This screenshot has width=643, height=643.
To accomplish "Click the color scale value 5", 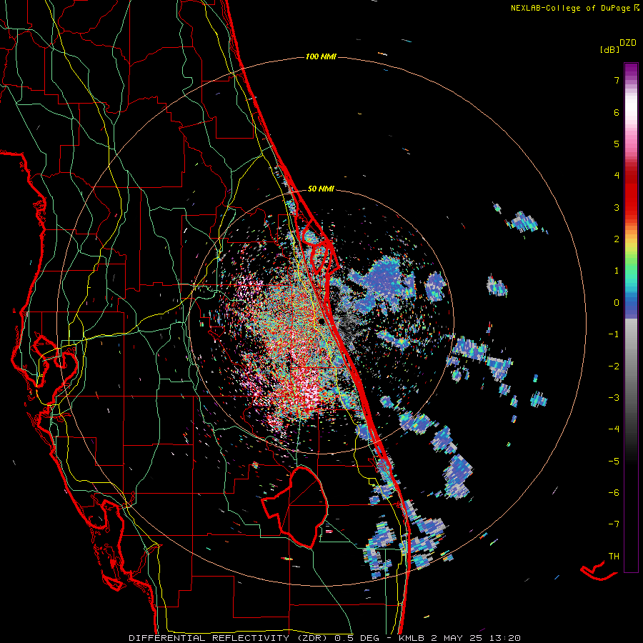I will 617,144.
